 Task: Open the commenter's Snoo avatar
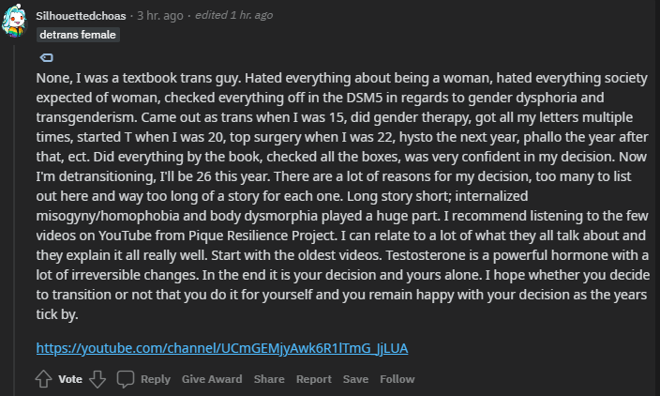tap(17, 21)
